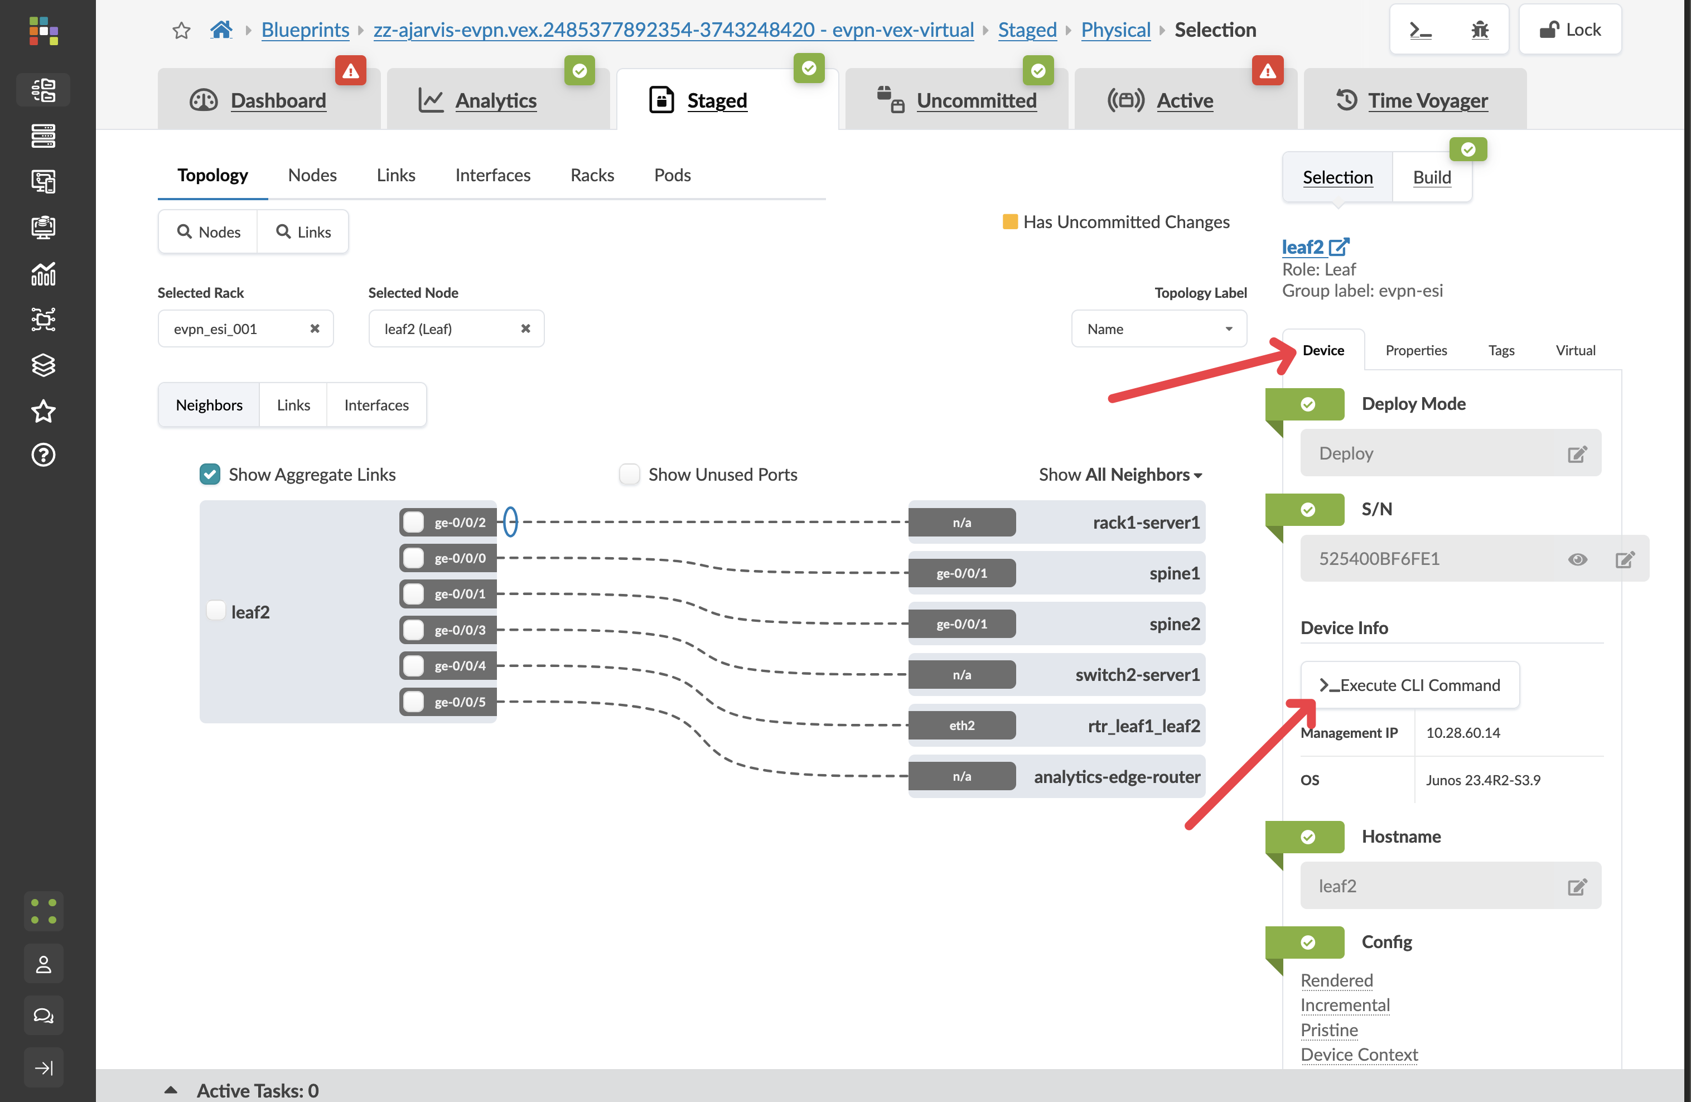This screenshot has height=1102, width=1691.
Task: Open the Topology Label Name dropdown
Action: pyautogui.click(x=1158, y=329)
